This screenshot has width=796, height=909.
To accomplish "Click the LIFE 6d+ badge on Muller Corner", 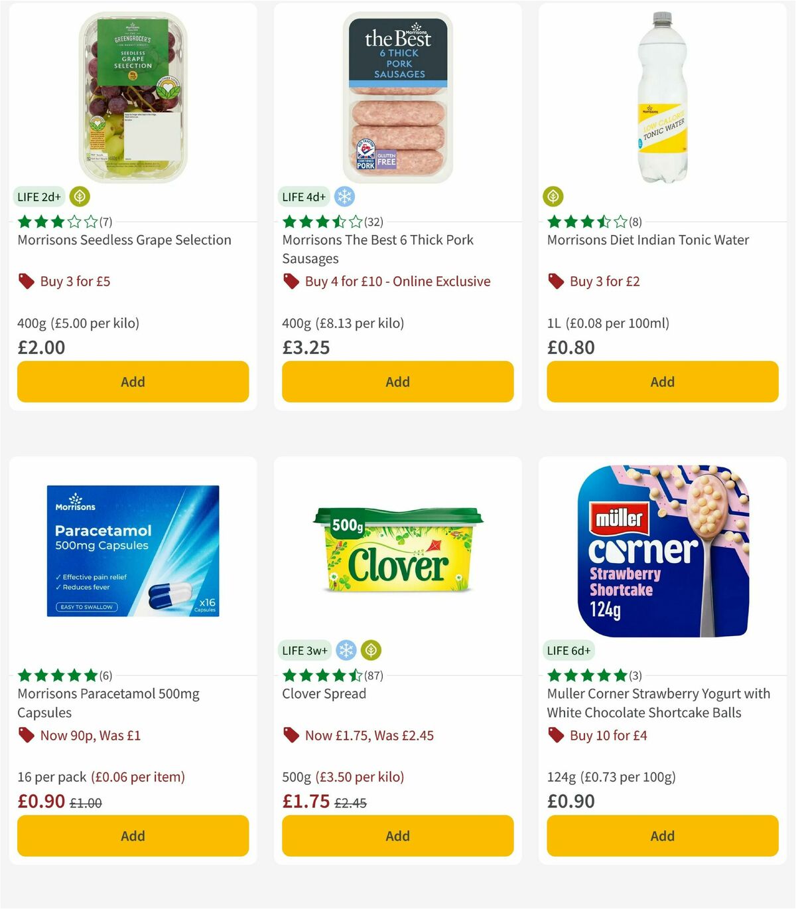I will (568, 650).
